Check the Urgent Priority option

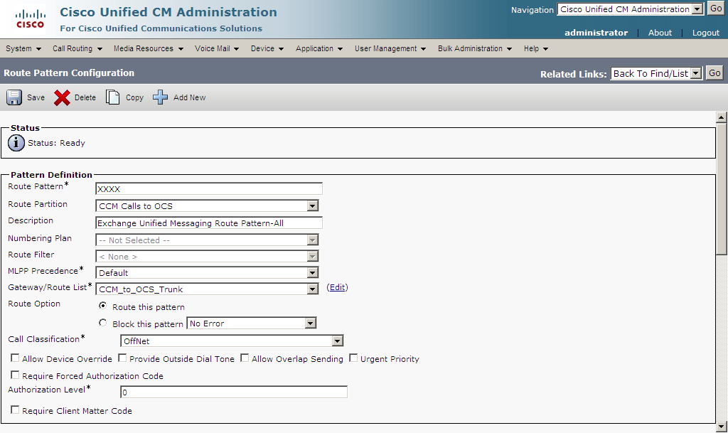click(353, 358)
